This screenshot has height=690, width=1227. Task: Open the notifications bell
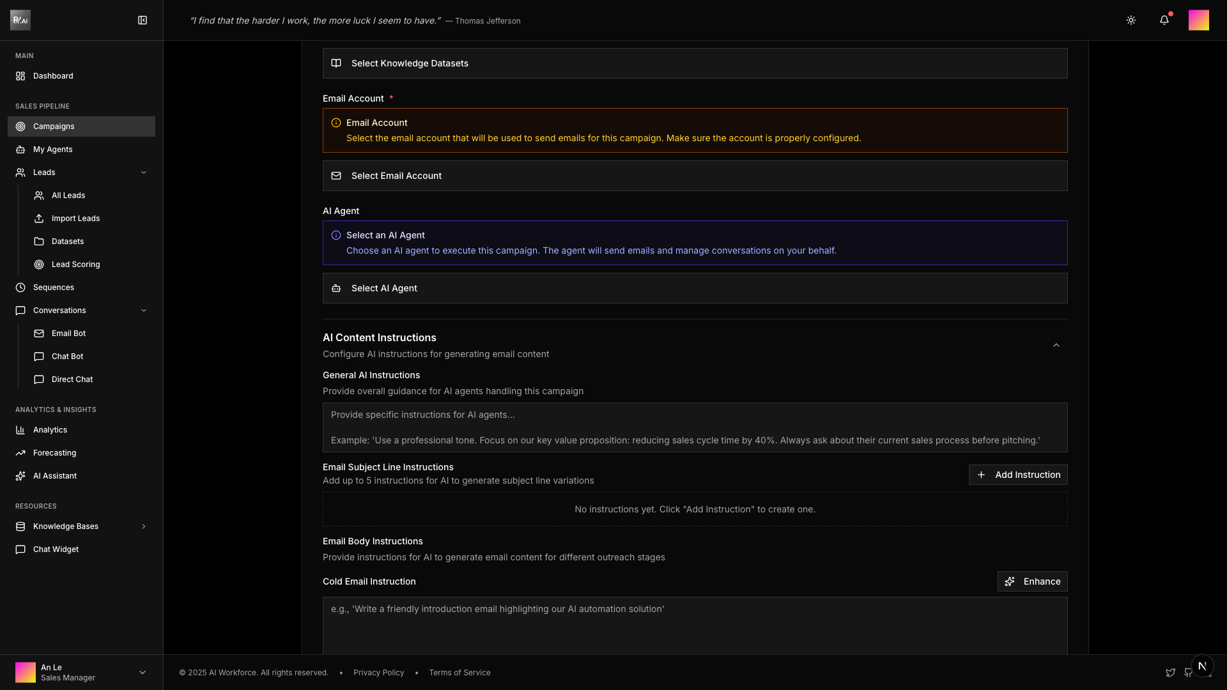(1164, 20)
